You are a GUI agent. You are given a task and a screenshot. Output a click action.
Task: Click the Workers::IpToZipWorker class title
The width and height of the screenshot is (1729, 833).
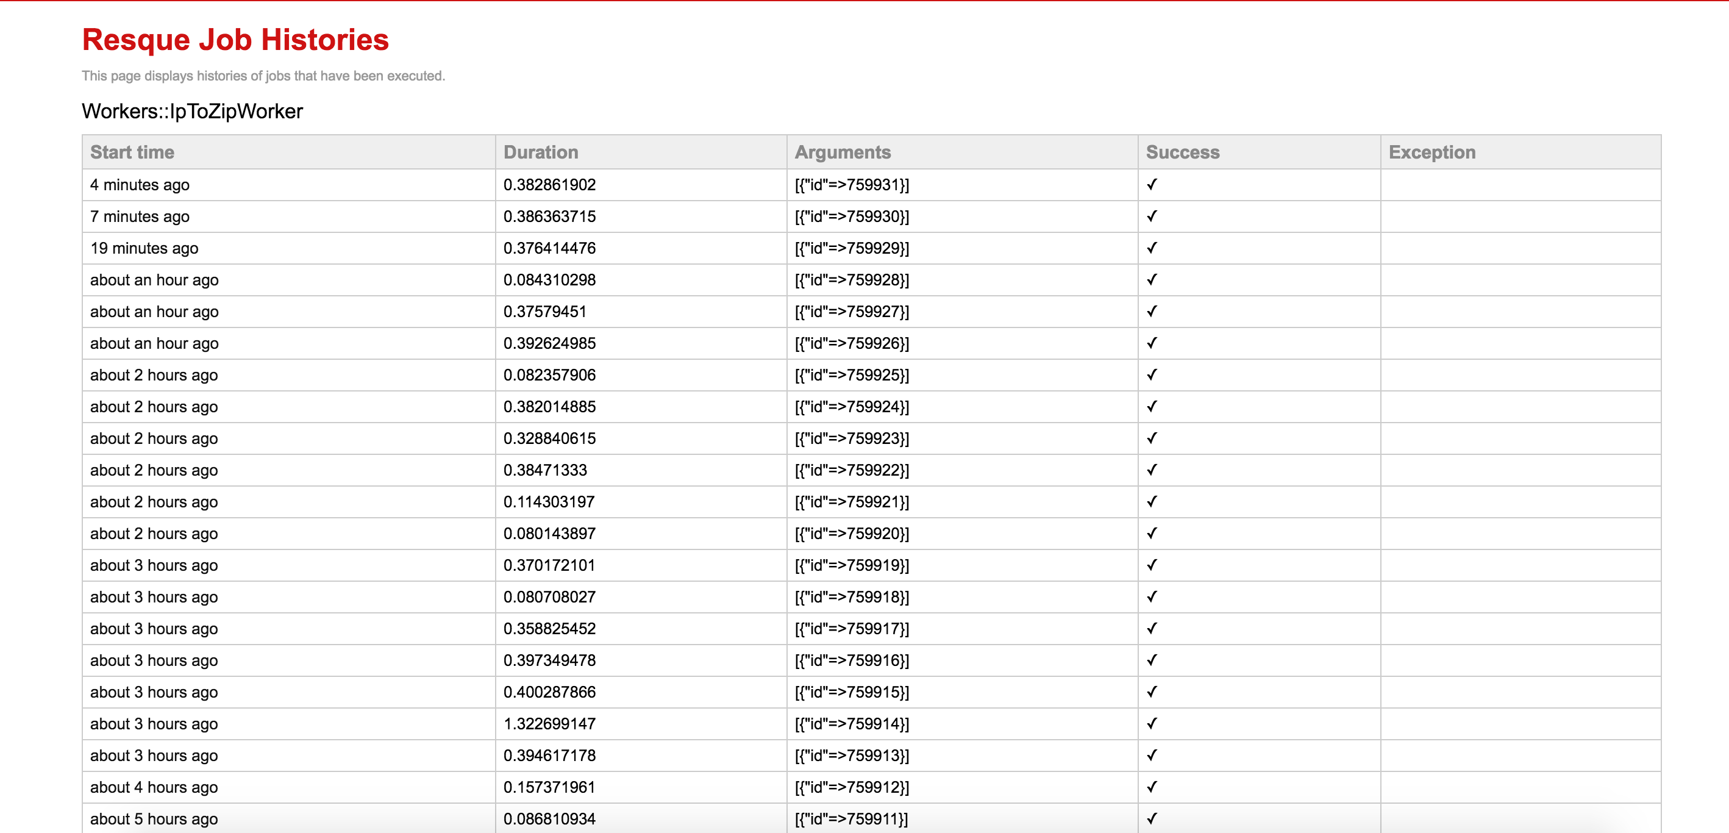[x=192, y=112]
